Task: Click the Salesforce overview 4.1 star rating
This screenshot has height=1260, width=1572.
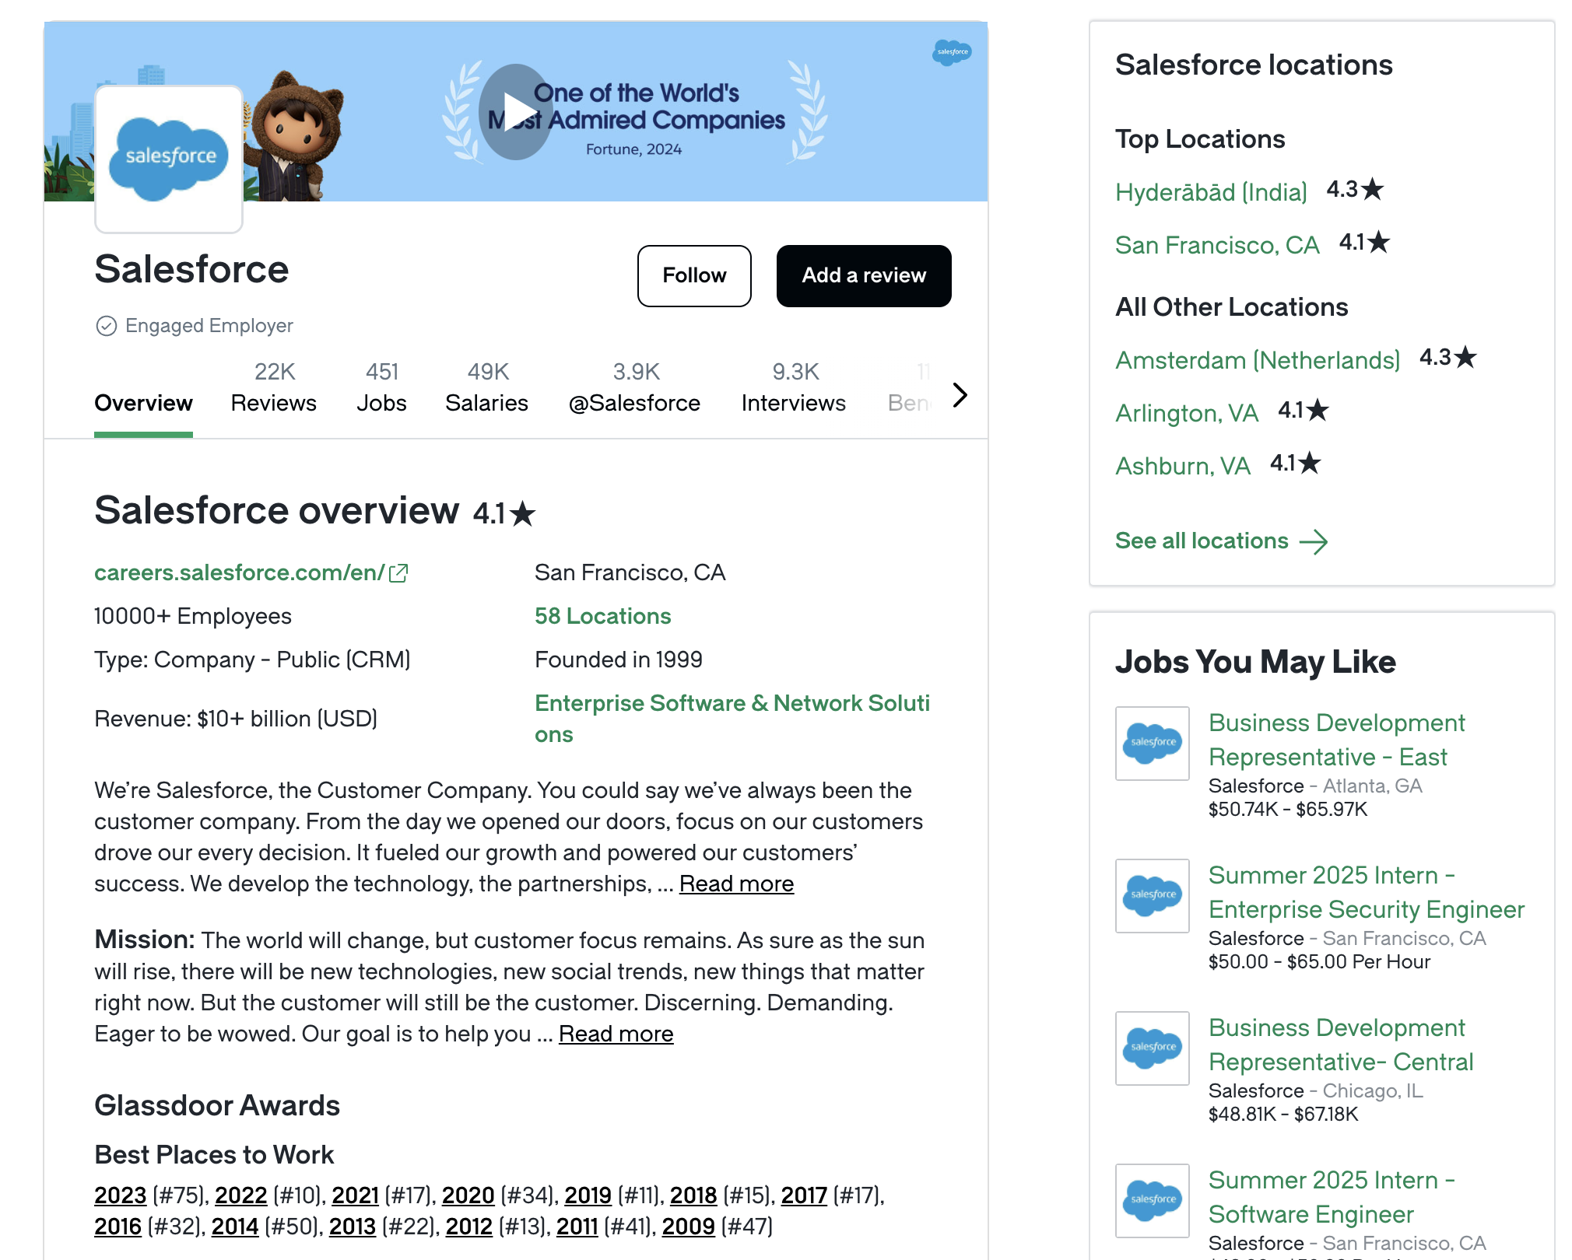Action: pyautogui.click(x=504, y=514)
